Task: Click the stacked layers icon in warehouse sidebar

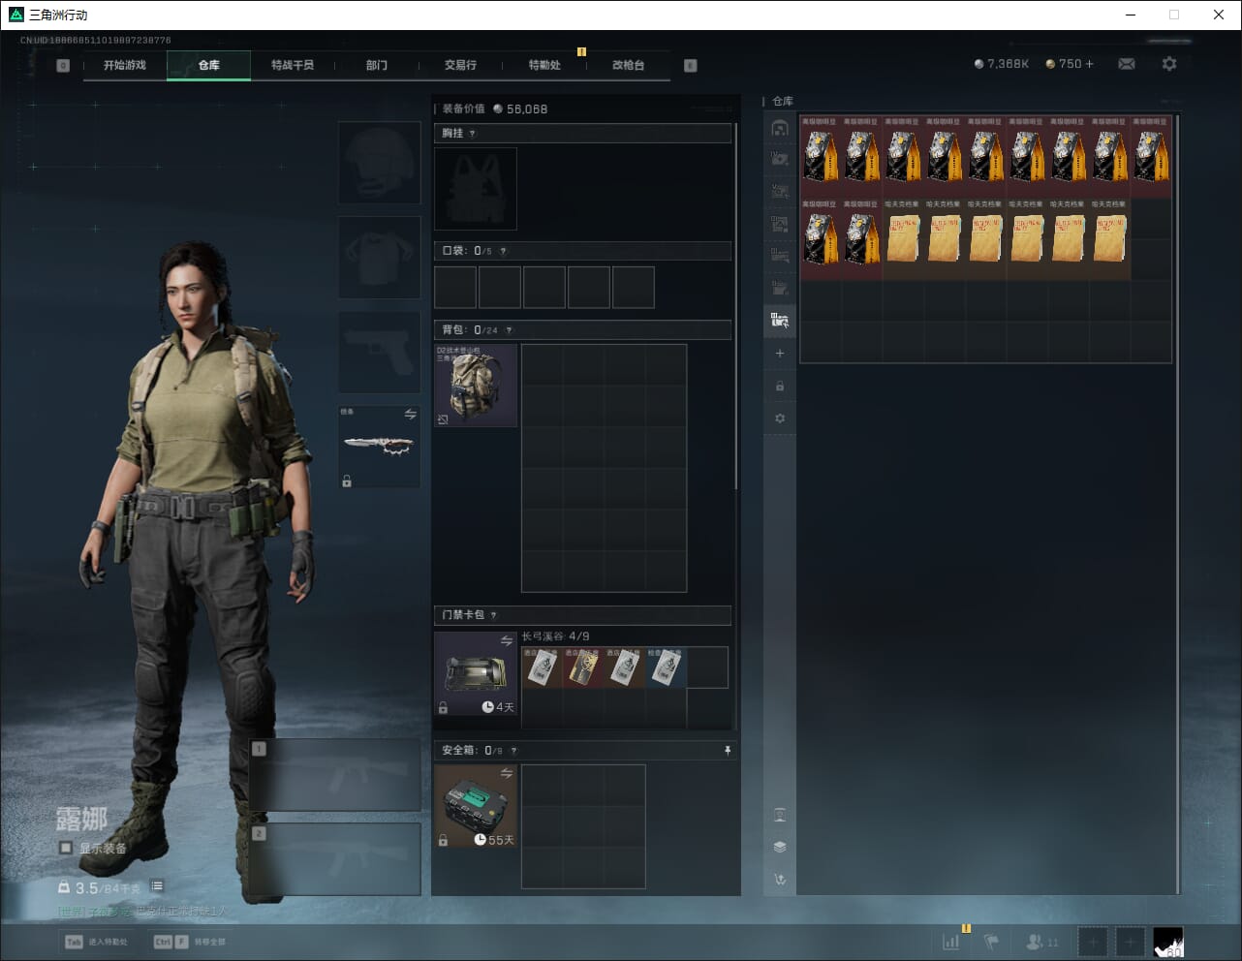Action: [x=780, y=847]
